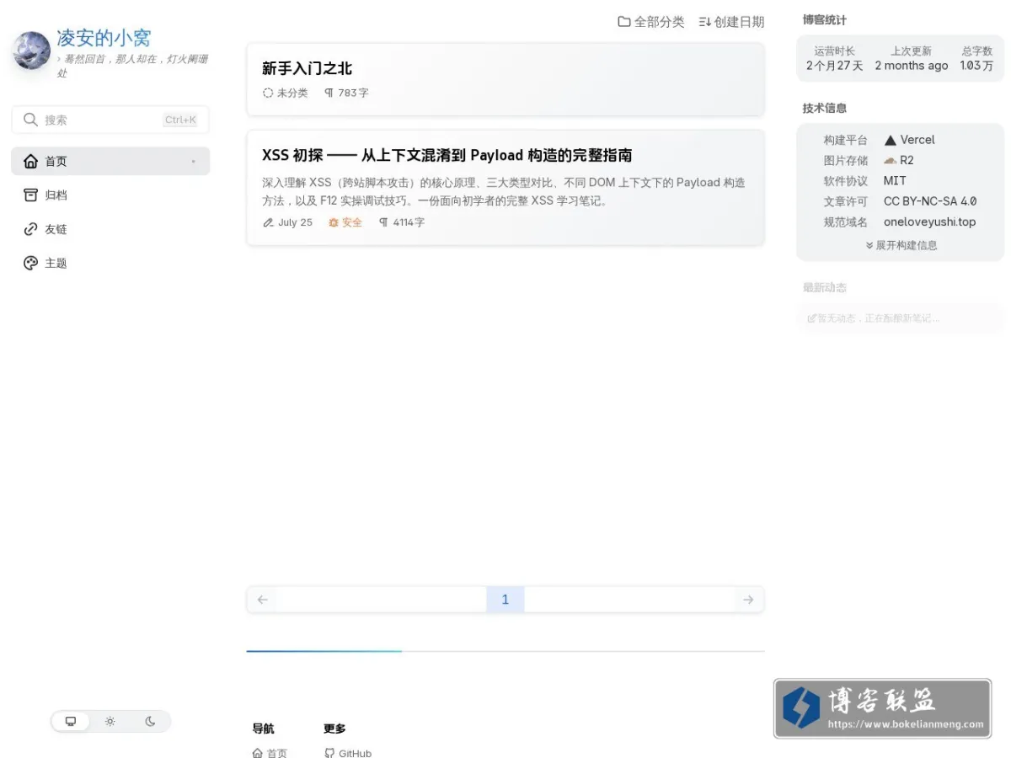Click the 最新动态 section heading
Image resolution: width=1011 pixels, height=758 pixels.
[825, 287]
